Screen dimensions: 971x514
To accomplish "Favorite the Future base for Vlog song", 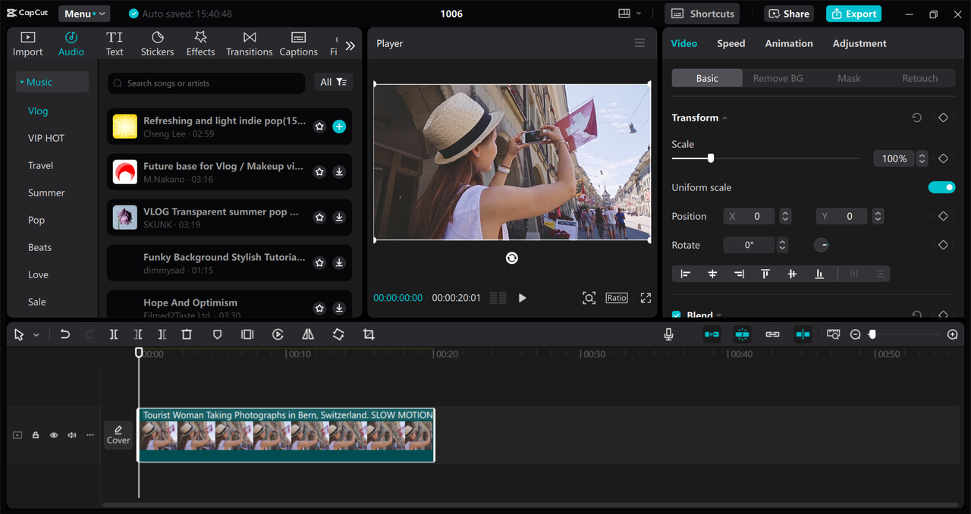I will [x=319, y=172].
